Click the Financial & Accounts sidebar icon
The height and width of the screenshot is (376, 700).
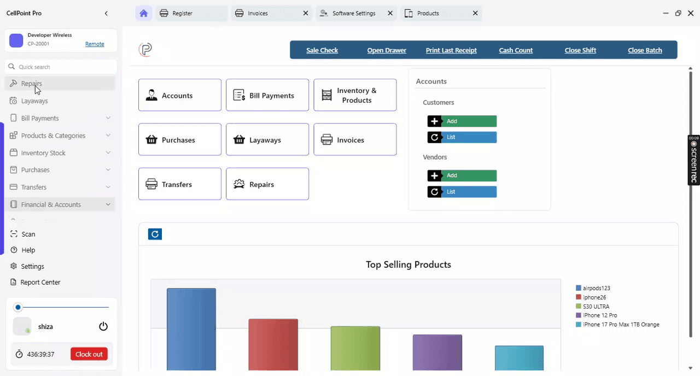pyautogui.click(x=13, y=204)
